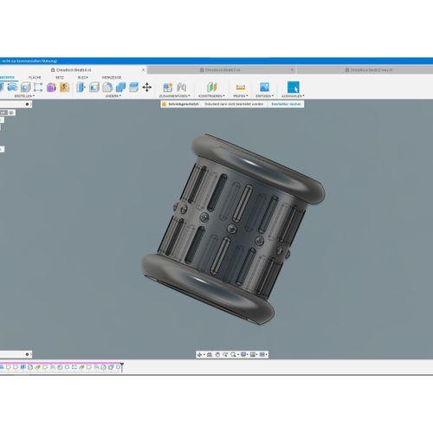This screenshot has width=433, height=433.
Task: Open the Auswählen dropdown menu
Action: pyautogui.click(x=293, y=96)
